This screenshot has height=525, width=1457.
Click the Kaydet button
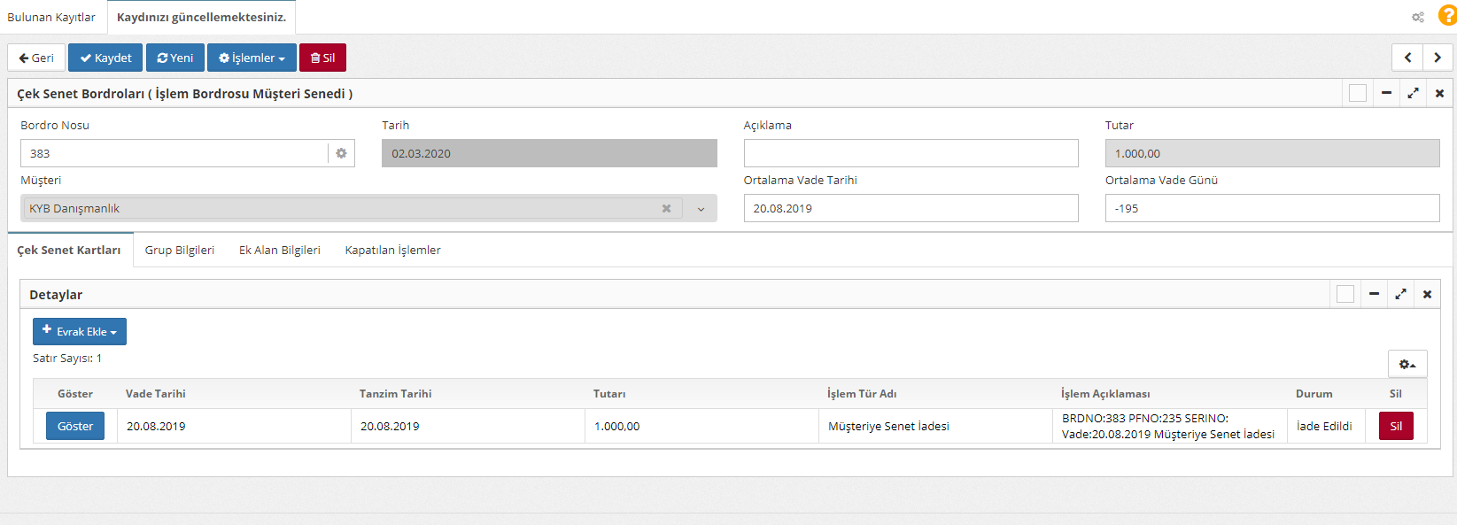[105, 58]
